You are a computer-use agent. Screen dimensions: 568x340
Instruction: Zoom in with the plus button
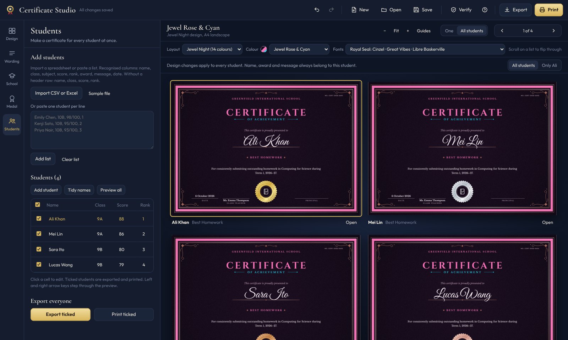tap(408, 31)
